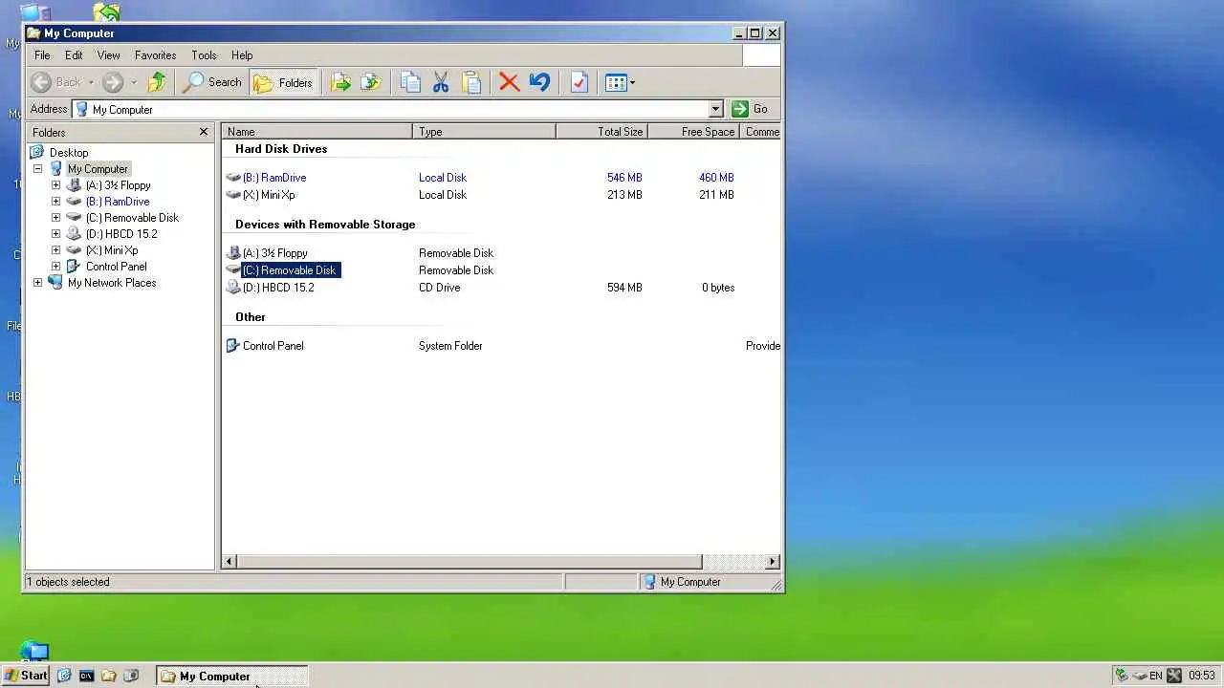Click the Back navigation button
Screen dimensions: 1224x688
click(x=57, y=82)
